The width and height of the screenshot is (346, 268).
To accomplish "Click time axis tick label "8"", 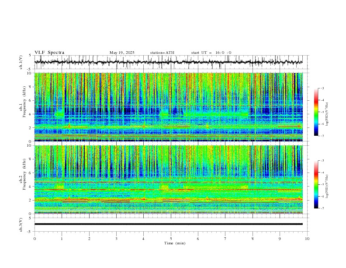I will click(253, 239).
